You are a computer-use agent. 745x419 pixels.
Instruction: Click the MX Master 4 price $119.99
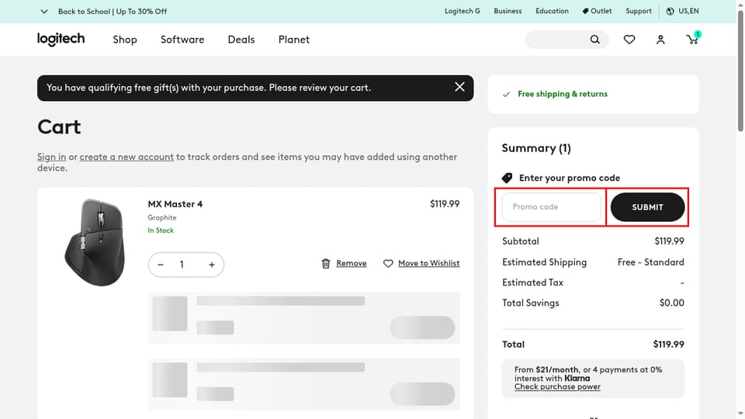coord(445,204)
